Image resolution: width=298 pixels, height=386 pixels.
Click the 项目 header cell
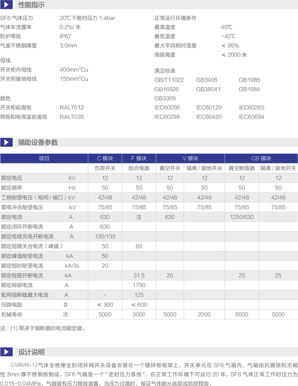pyautogui.click(x=44, y=159)
